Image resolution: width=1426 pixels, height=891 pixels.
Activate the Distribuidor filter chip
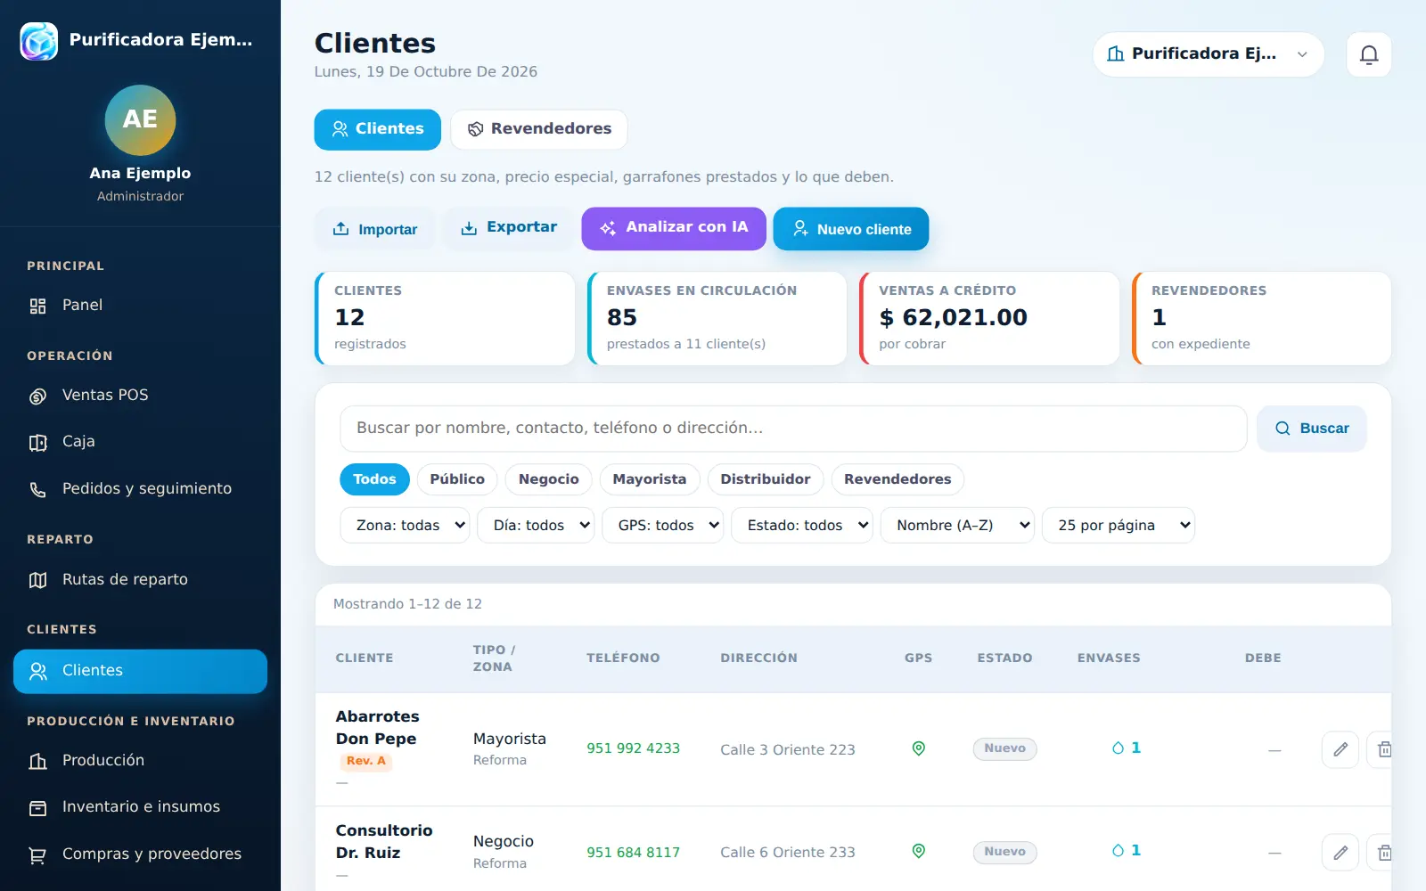pos(766,479)
